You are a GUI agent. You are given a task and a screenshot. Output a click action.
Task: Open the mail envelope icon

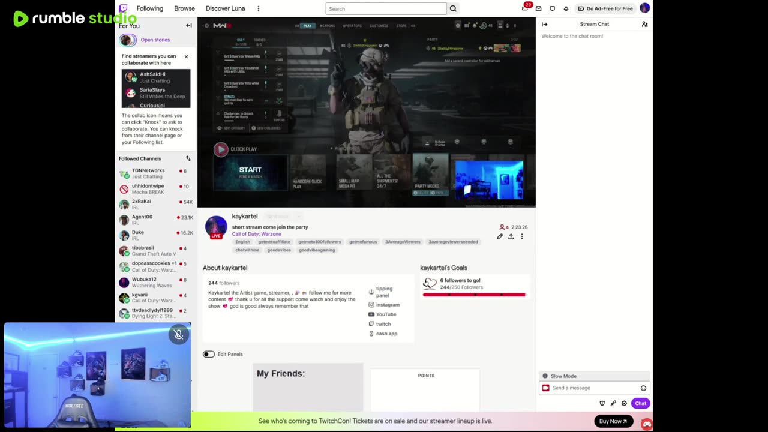[539, 8]
